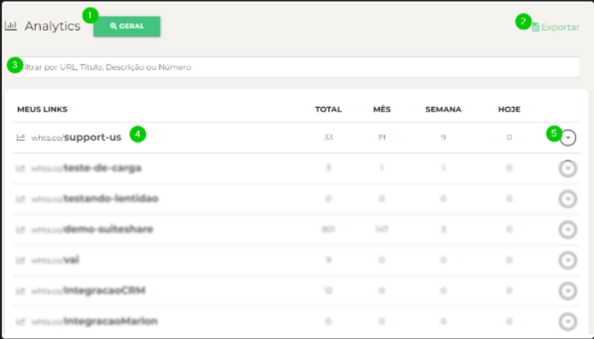
Task: Click the export file icon beside Exportar
Action: pos(536,27)
